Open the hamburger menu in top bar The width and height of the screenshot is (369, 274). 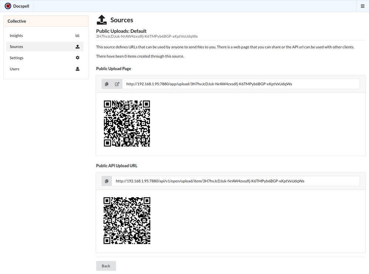tap(362, 6)
